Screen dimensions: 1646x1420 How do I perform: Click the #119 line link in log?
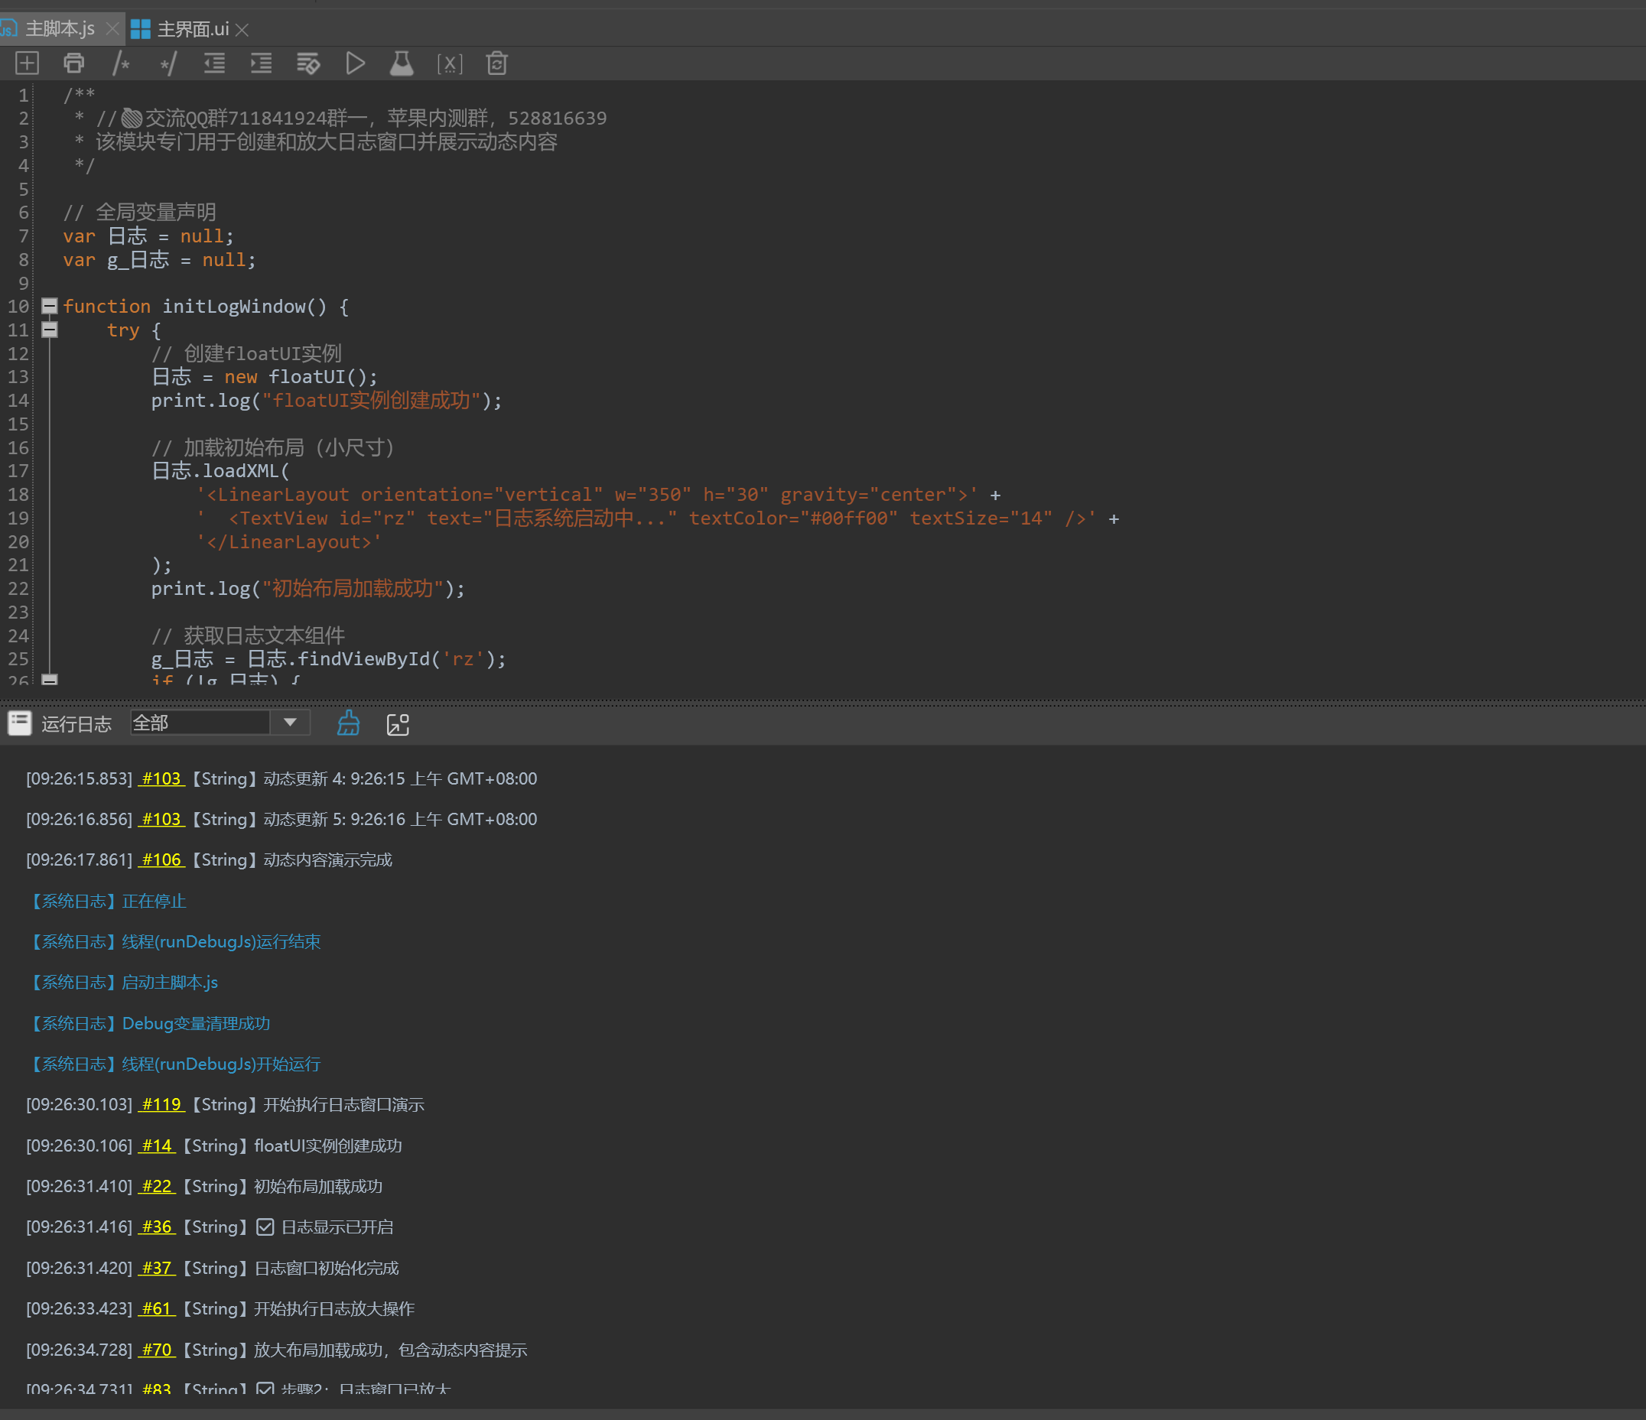[161, 1105]
